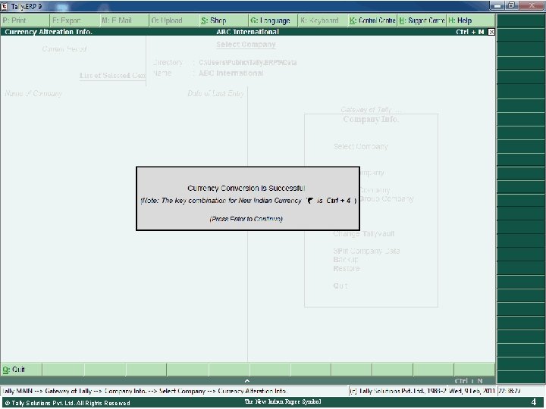Click 'Currency Conversion is Successful' message

tap(246, 188)
